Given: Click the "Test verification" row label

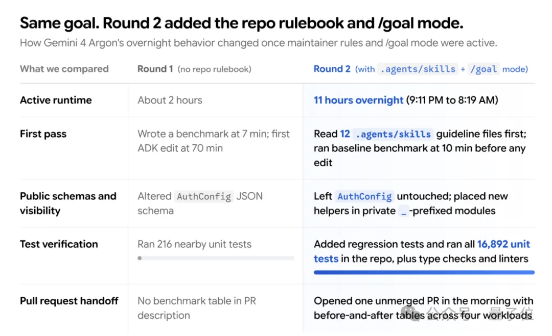Looking at the screenshot, I should click(59, 244).
